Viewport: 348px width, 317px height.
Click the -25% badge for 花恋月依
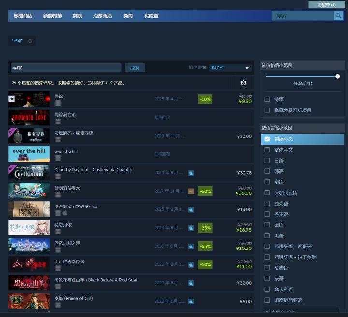pyautogui.click(x=205, y=228)
